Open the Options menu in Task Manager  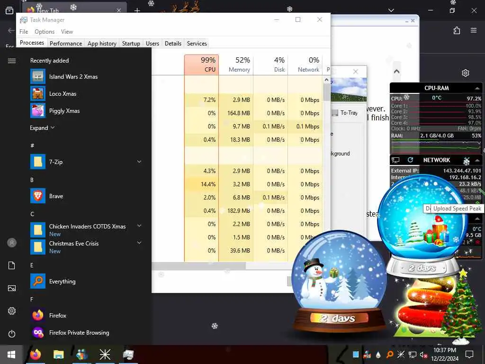[45, 32]
